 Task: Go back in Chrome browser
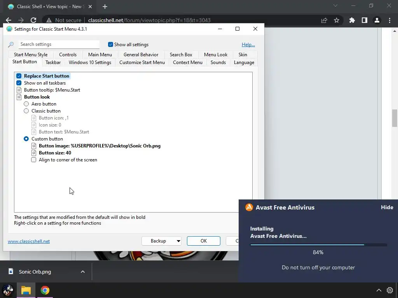(9, 20)
